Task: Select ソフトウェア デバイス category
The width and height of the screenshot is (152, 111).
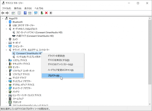Action: click(x=21, y=74)
